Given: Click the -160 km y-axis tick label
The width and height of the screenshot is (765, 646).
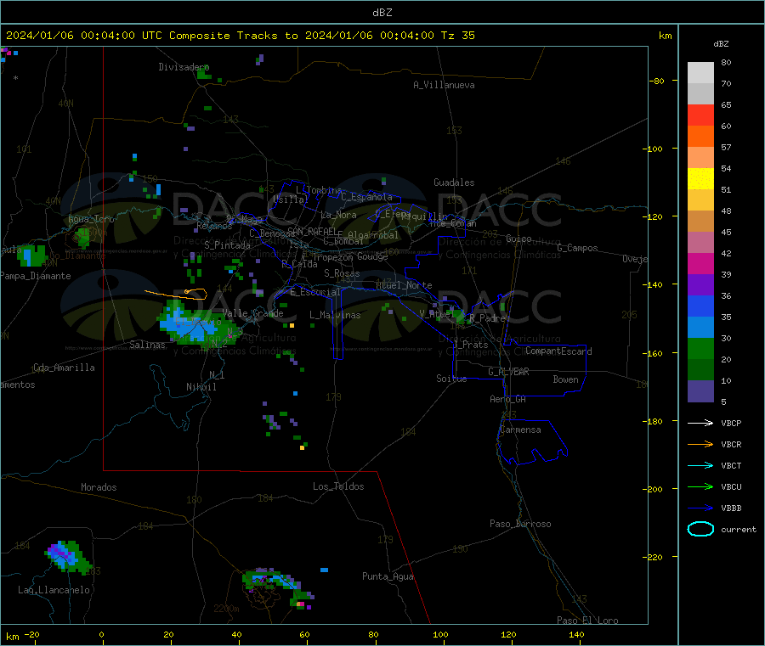Looking at the screenshot, I should point(654,353).
